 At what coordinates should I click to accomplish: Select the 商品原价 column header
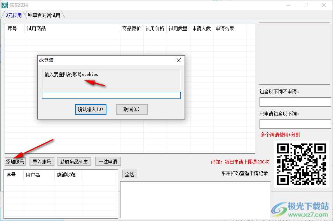pos(132,28)
